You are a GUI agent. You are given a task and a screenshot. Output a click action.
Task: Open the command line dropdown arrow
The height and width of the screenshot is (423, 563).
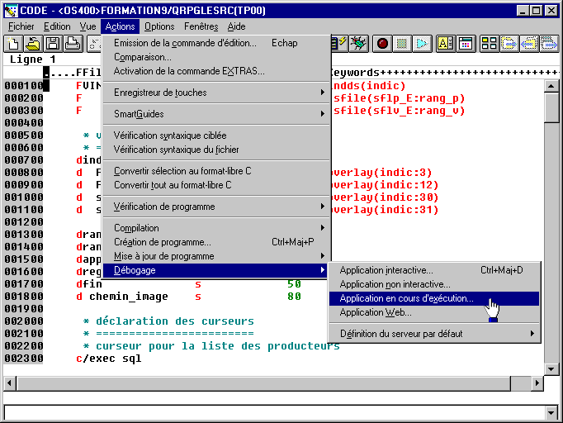point(551,412)
